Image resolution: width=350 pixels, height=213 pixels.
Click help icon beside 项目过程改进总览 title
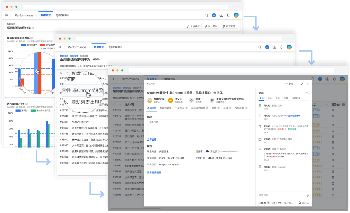pos(33,28)
